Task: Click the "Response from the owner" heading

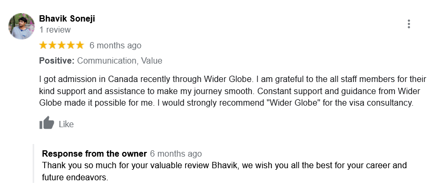Action: pyautogui.click(x=94, y=153)
